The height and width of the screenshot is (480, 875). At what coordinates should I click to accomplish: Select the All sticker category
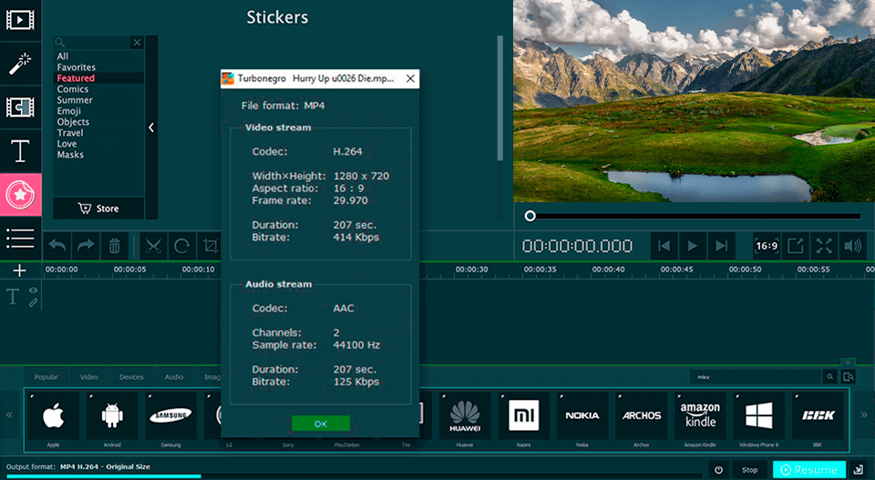click(63, 56)
